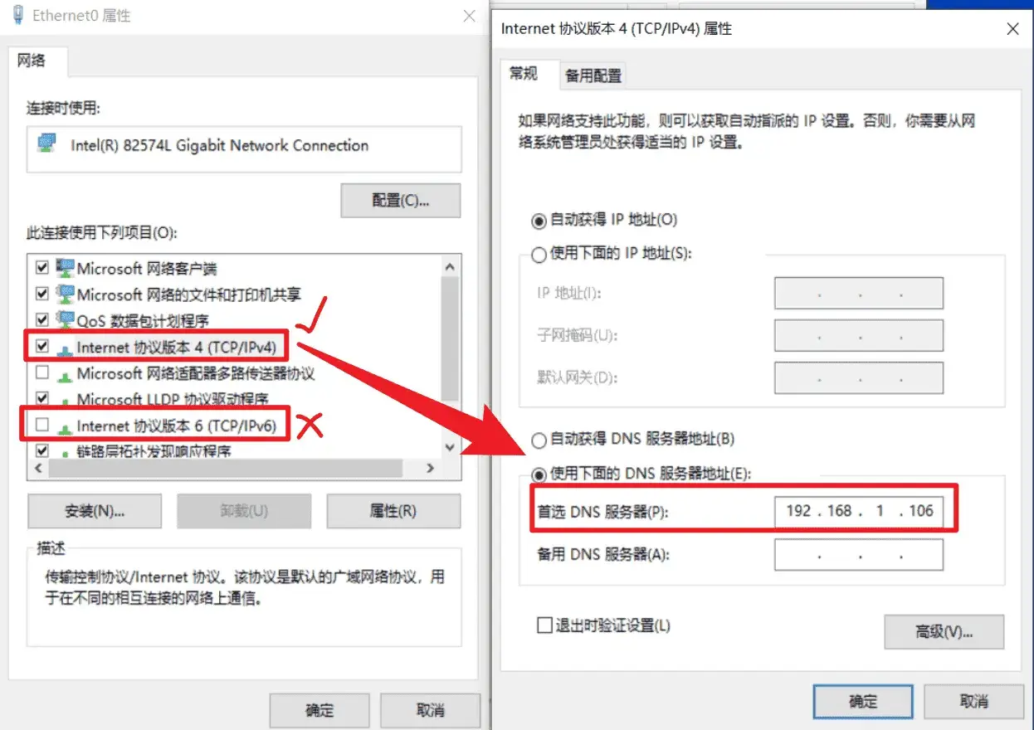Select 自动获得 DNS 服务器地址 radio option
The height and width of the screenshot is (730, 1034).
[x=539, y=440]
